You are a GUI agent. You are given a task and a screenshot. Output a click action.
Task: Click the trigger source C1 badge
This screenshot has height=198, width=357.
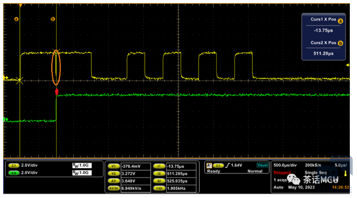(218, 166)
